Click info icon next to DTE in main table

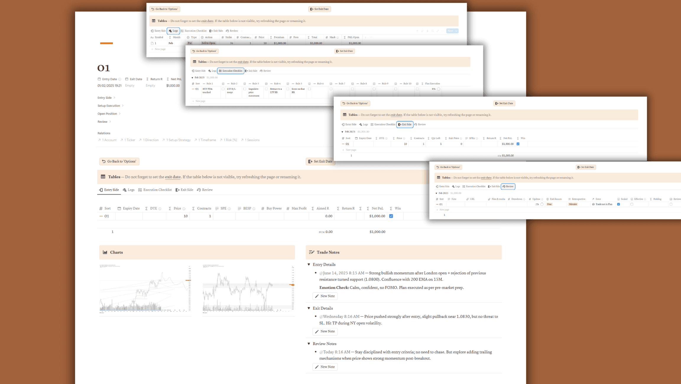tap(160, 209)
